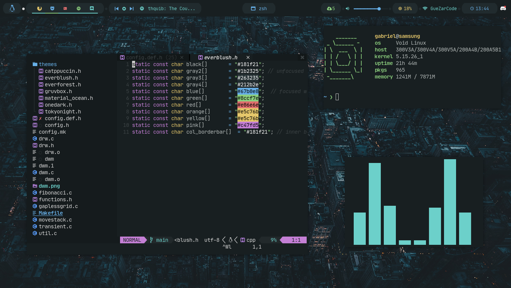Click the H icon beside functions.h
Screen dimensions: 511x288
pos(35,199)
